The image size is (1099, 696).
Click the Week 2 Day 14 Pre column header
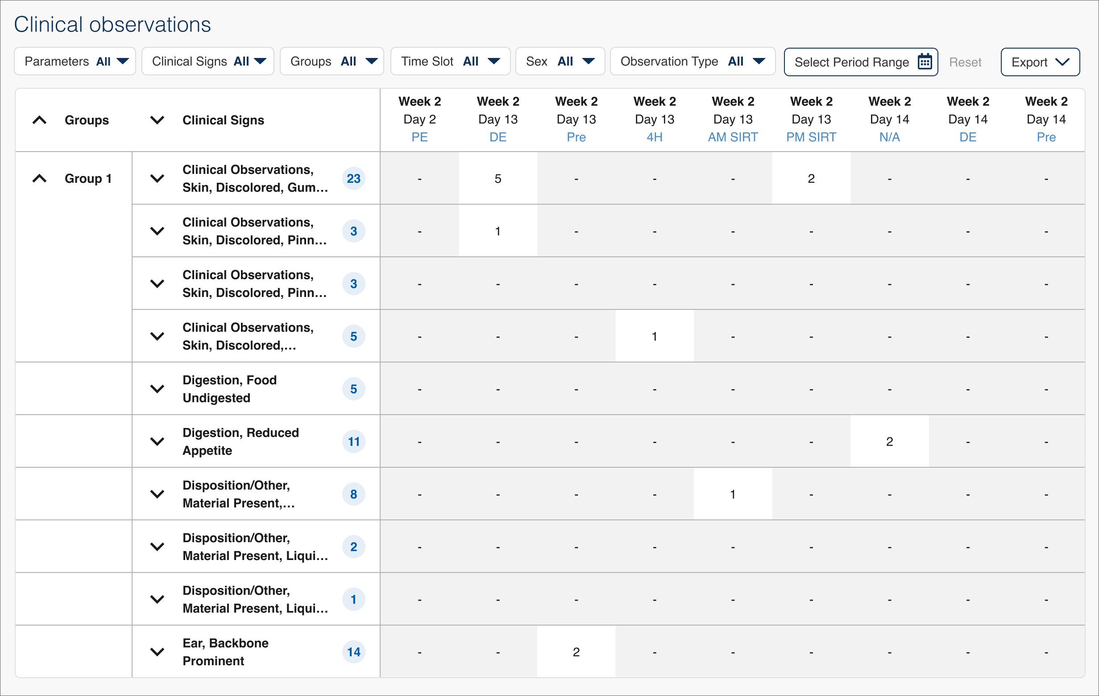tap(1046, 119)
